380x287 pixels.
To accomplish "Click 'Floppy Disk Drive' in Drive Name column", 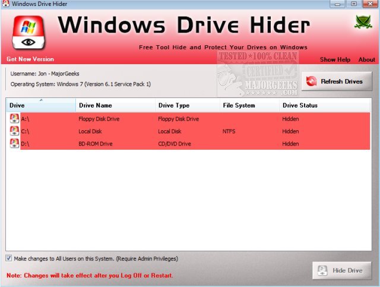I will (x=99, y=119).
